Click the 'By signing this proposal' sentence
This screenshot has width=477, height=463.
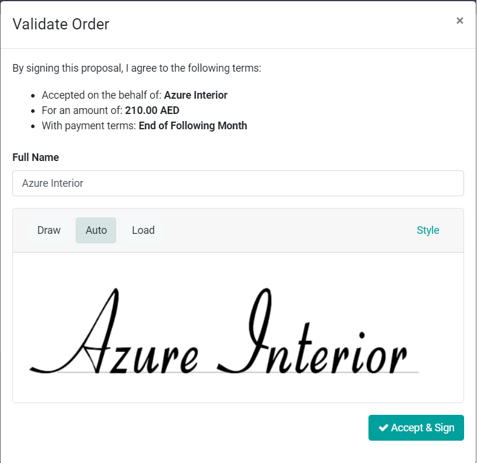click(x=137, y=68)
